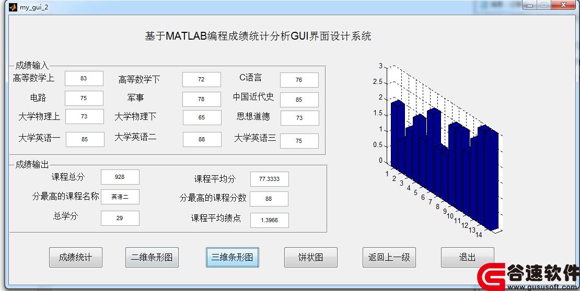
Task: Edit the 大学英语一 score field
Action: click(85, 140)
